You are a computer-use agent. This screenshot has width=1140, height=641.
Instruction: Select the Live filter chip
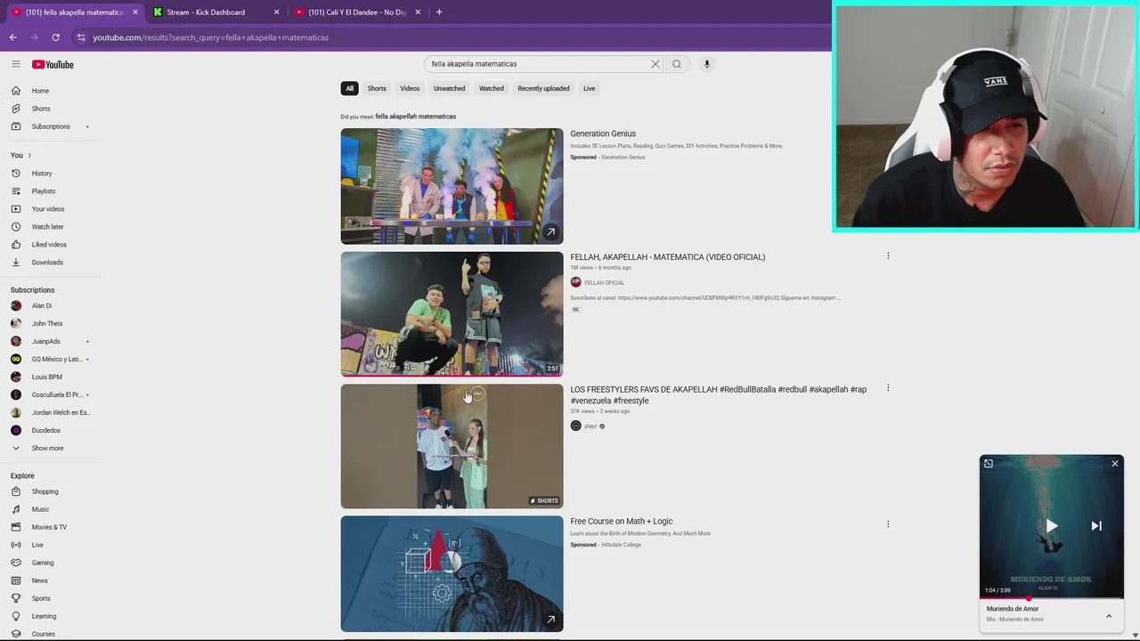click(x=589, y=88)
